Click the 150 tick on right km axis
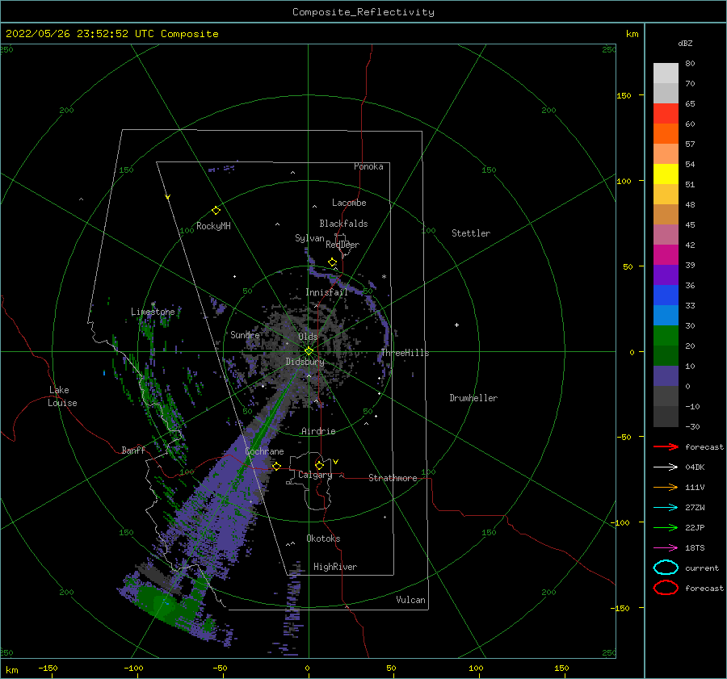The height and width of the screenshot is (679, 727). tap(624, 95)
